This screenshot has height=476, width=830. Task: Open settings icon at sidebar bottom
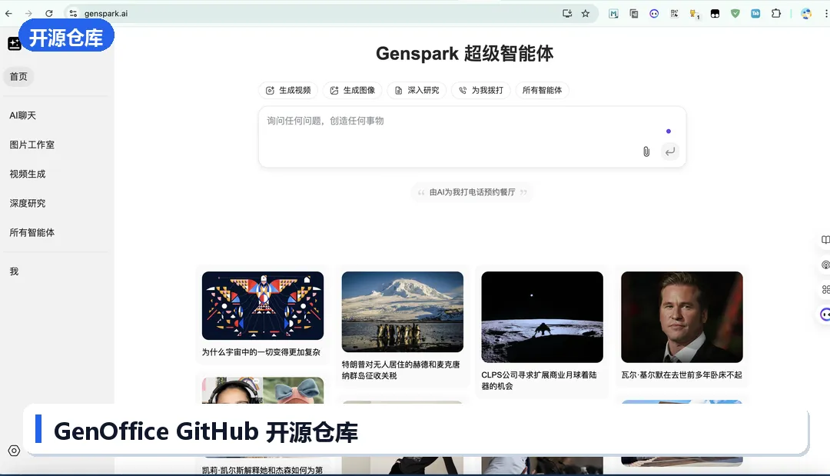(15, 451)
